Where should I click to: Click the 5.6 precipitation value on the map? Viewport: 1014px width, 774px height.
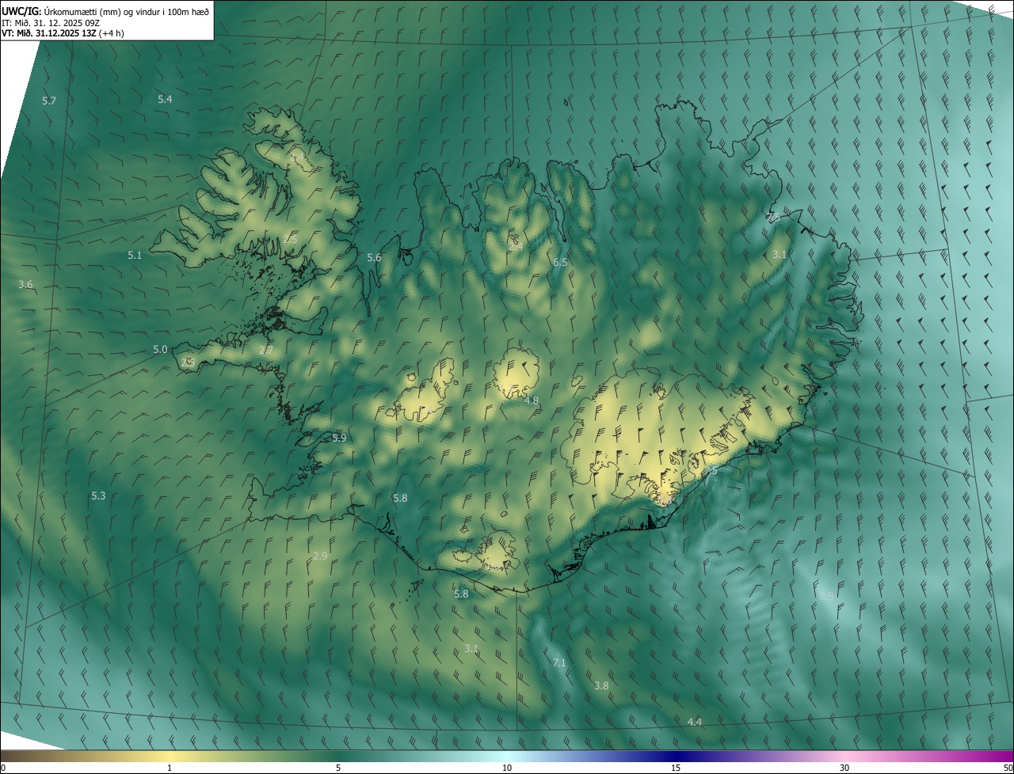[374, 258]
